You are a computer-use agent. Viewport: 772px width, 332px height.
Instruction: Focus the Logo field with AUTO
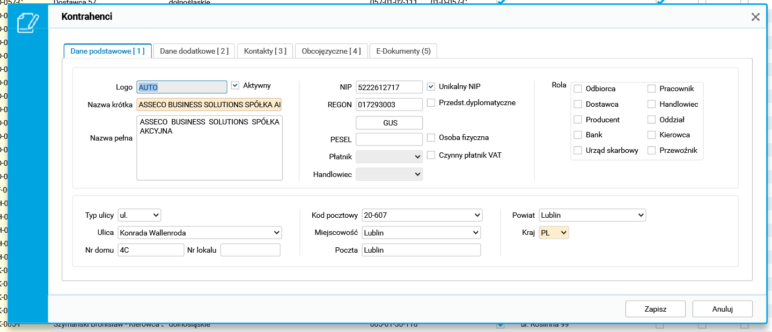(182, 87)
